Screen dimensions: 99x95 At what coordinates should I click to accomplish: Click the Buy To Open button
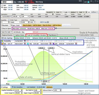point(27,25)
